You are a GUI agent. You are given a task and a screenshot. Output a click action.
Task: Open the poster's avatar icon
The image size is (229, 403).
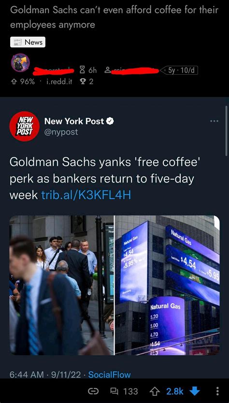(x=20, y=63)
